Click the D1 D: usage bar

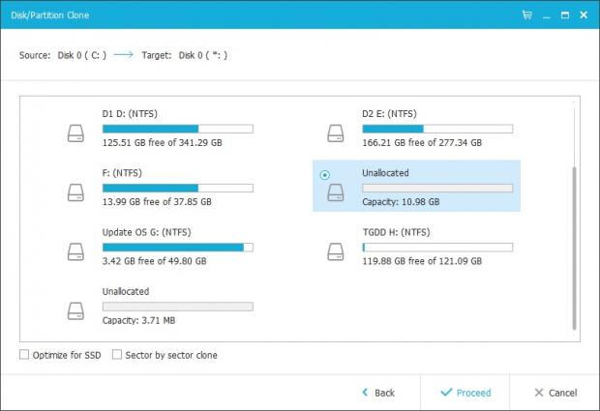(x=177, y=128)
